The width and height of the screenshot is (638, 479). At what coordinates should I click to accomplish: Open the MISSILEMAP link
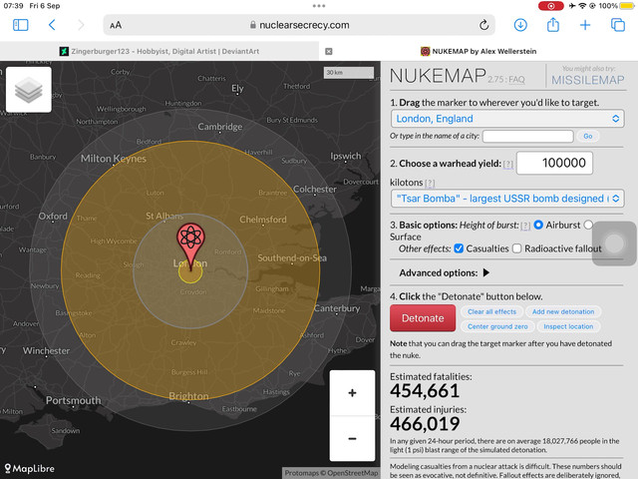(x=587, y=80)
